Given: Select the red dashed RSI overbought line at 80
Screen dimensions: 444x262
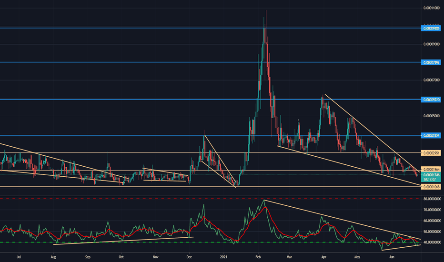Looking at the screenshot, I should (x=211, y=199).
